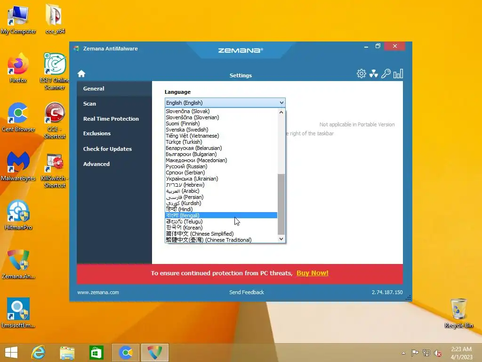Go to Zemana home screen icon
This screenshot has height=362, width=482.
click(x=81, y=74)
